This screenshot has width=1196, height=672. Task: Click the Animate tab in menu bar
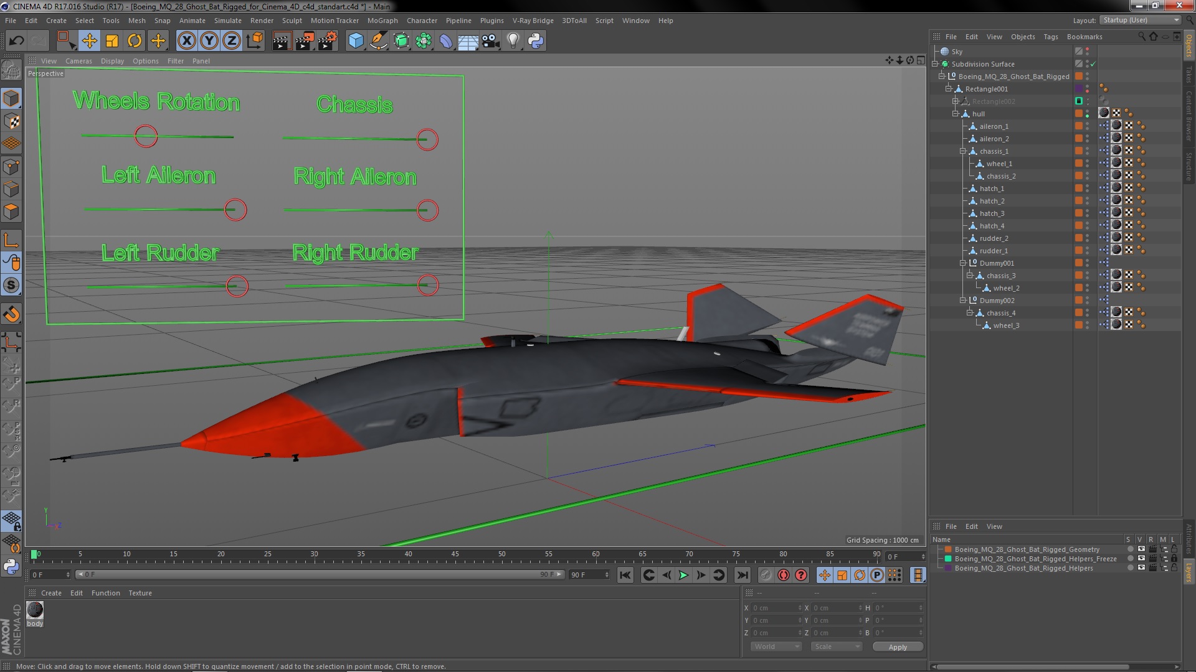[191, 21]
